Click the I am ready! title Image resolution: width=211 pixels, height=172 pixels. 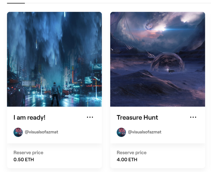(29, 117)
